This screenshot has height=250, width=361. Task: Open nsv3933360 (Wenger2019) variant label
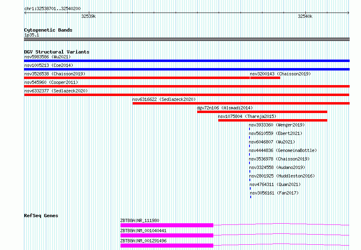click(x=277, y=125)
